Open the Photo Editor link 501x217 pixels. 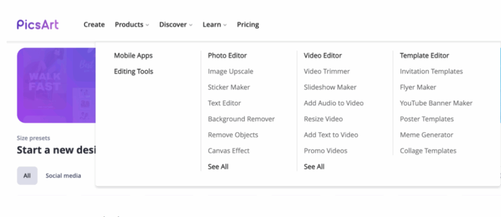(x=227, y=56)
